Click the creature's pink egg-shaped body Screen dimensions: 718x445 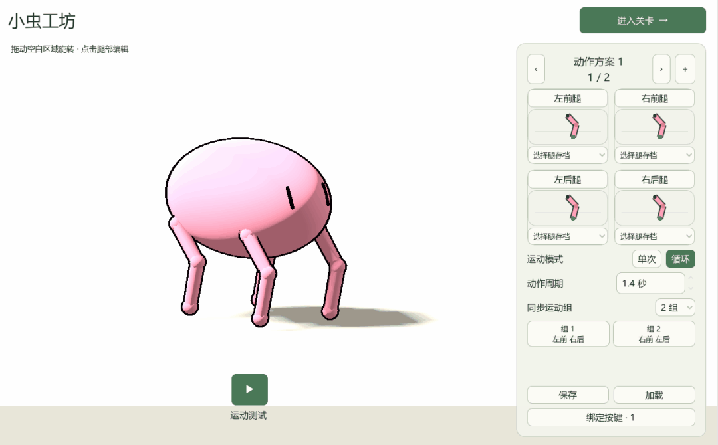click(247, 197)
